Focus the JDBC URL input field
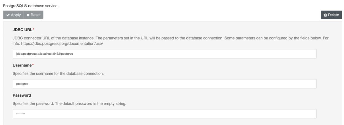The image size is (344, 125). click(164, 54)
